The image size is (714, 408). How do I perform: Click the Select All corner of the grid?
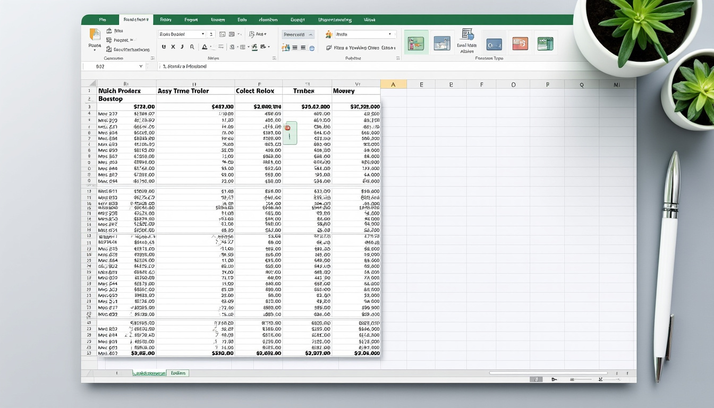click(89, 83)
